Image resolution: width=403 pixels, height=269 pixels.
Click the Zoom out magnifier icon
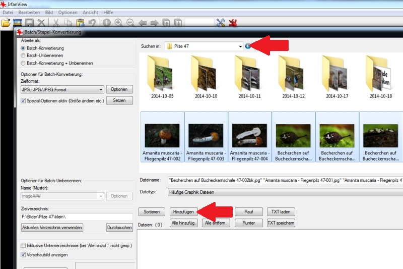(130, 23)
